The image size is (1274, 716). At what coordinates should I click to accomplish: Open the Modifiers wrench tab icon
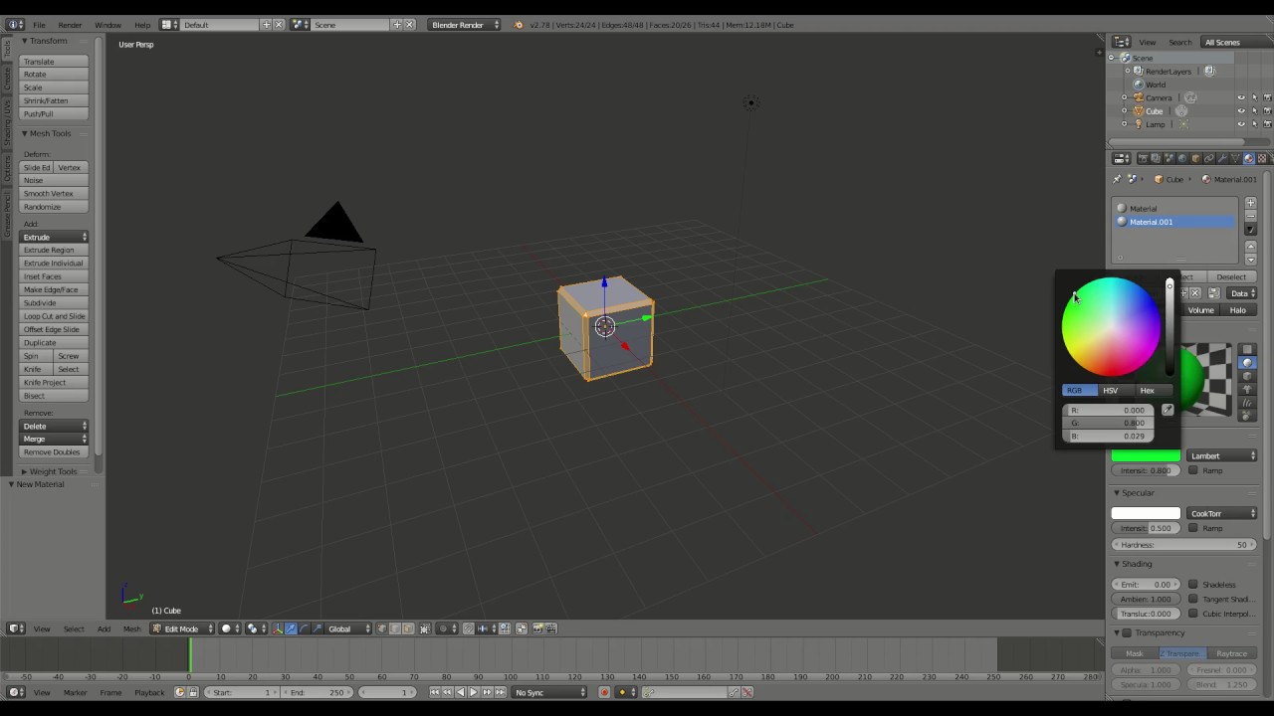click(x=1222, y=159)
